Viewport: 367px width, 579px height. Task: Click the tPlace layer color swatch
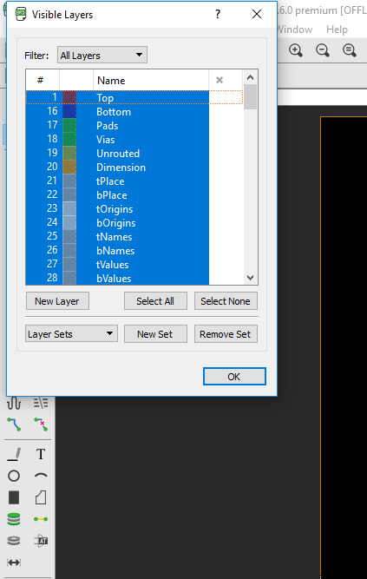tap(69, 181)
